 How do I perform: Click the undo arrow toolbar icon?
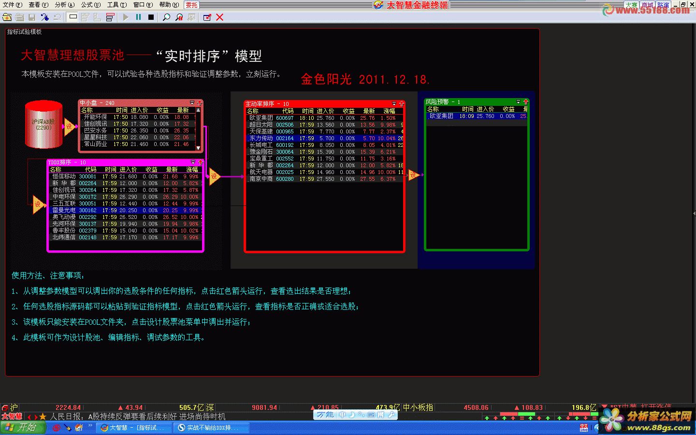click(x=58, y=17)
